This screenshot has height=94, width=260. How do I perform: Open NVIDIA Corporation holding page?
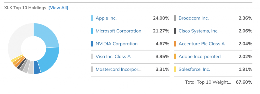coord(117,44)
